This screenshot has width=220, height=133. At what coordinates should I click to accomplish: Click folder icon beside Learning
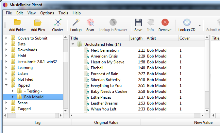13,68
